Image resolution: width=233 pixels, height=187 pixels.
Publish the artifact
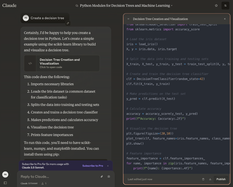pos(221,179)
